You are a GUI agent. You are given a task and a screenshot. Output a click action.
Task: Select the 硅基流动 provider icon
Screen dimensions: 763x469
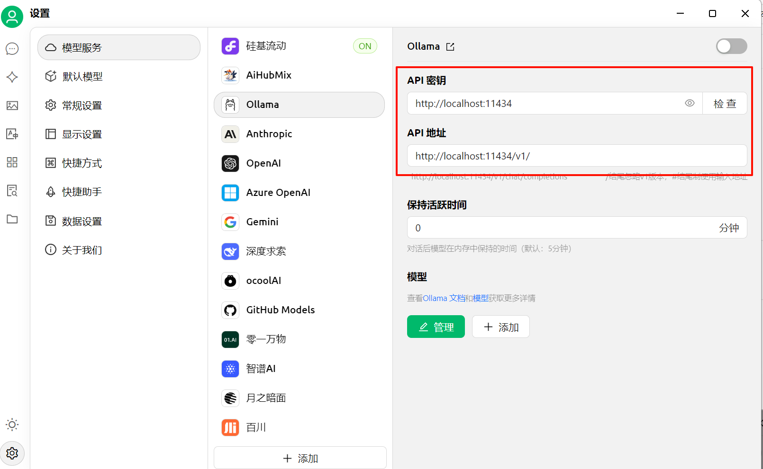[x=230, y=46]
